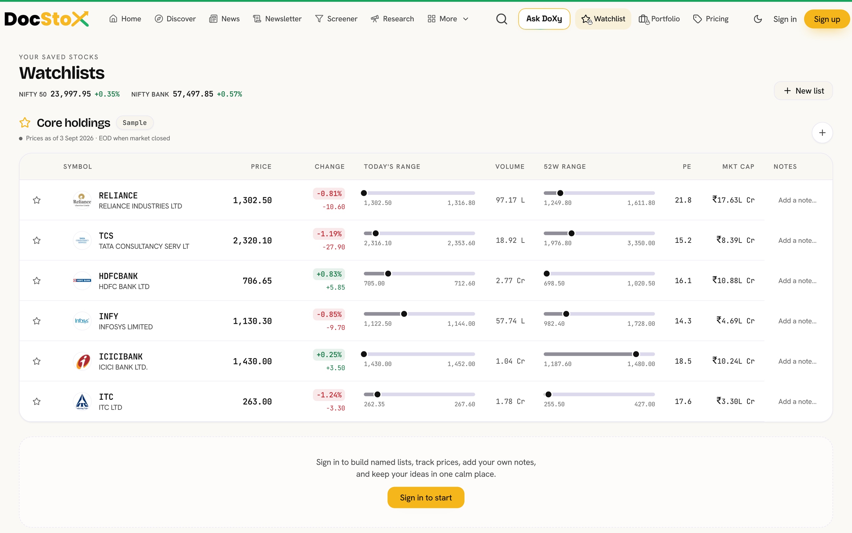This screenshot has height=533, width=852.
Task: Click the DocStoX logo
Action: click(47, 19)
